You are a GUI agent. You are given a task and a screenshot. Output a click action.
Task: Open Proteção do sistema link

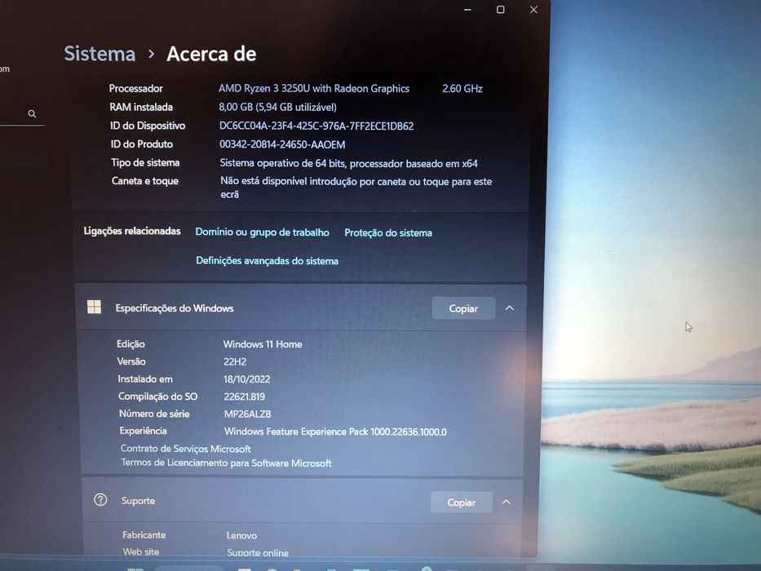coord(388,232)
